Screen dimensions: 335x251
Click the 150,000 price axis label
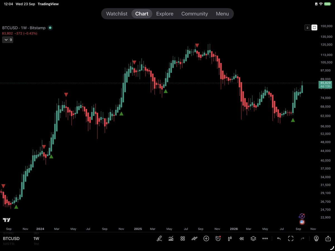click(x=326, y=26)
